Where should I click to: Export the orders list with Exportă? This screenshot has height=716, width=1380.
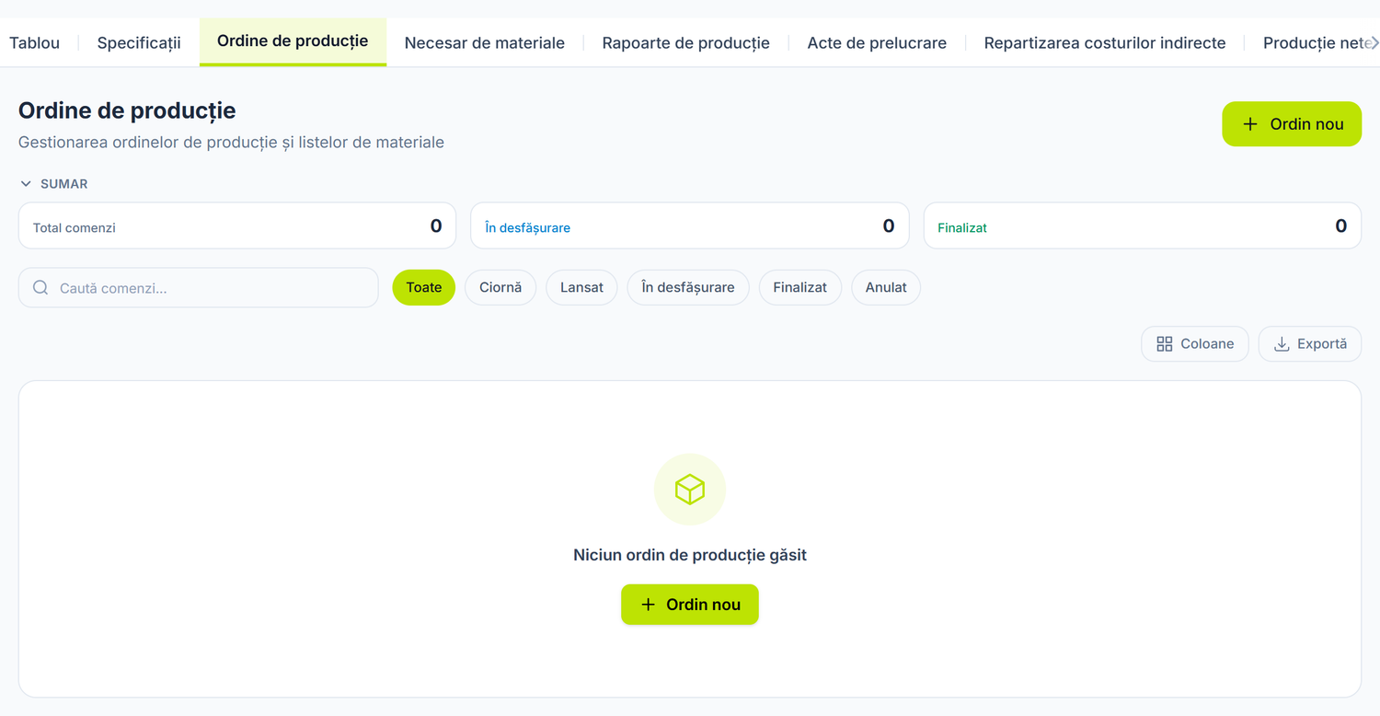pos(1310,344)
